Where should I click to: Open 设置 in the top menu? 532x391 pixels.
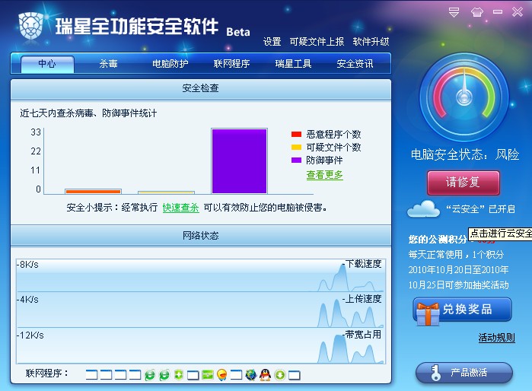coord(272,42)
